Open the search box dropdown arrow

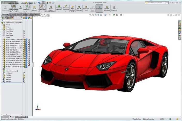(168, 3)
